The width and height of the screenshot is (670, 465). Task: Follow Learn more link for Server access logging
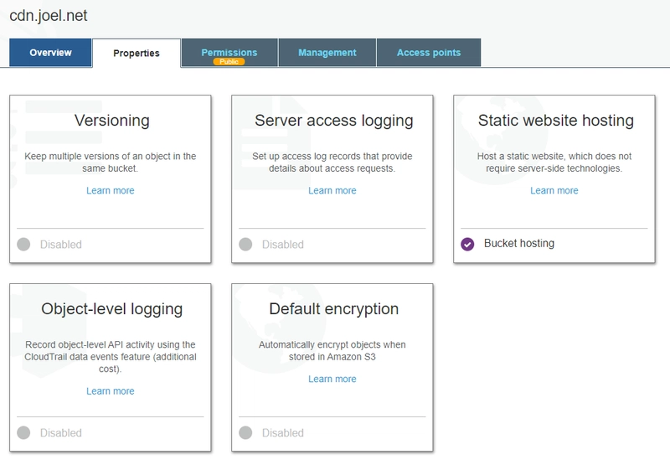(332, 190)
